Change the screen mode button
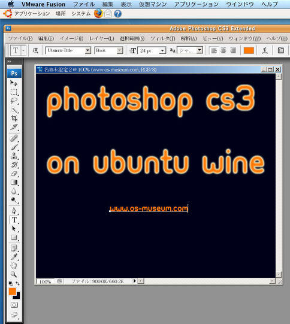The width and height of the screenshot is (290, 324). [x=14, y=315]
